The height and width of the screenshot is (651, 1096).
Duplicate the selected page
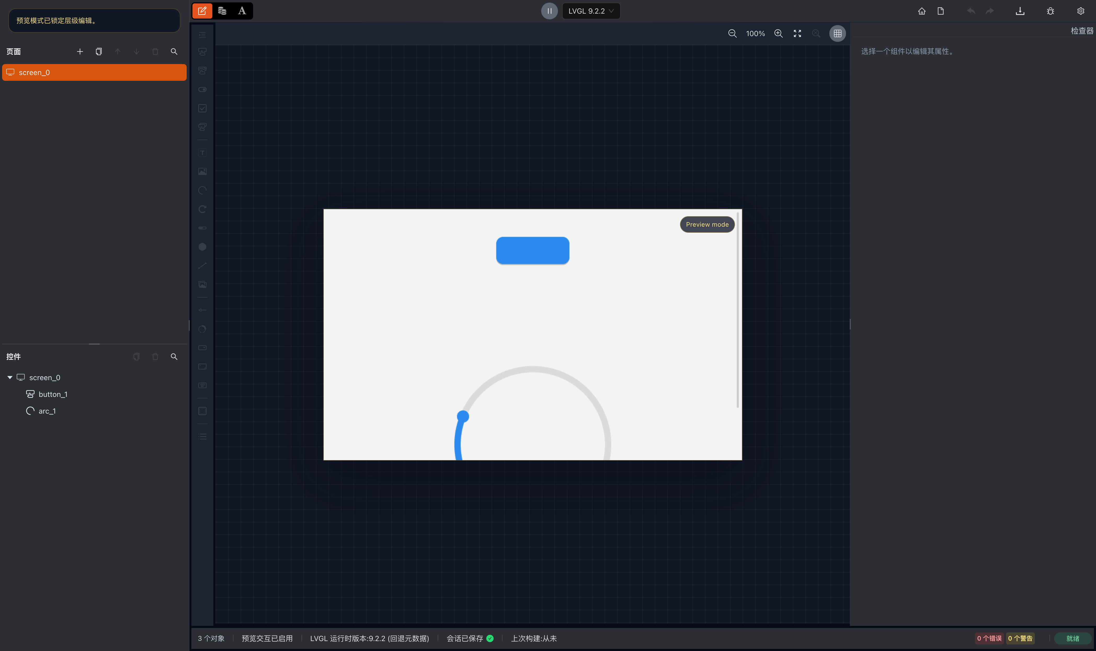[x=99, y=52]
